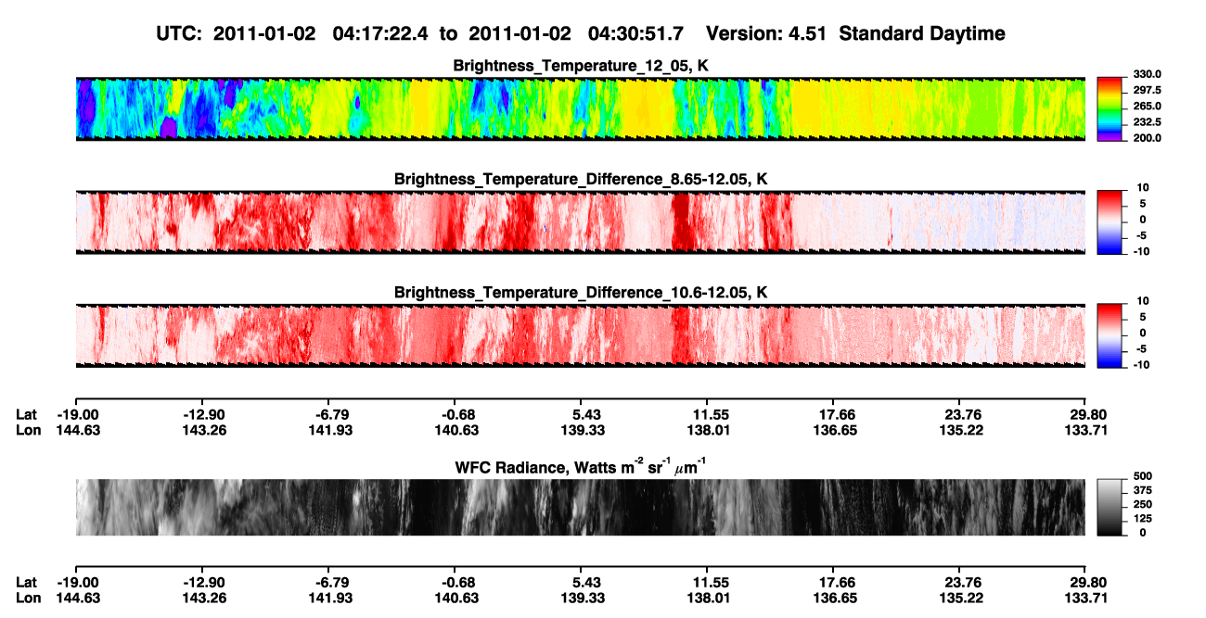Click latitude '-0.68' under the 10.6-12.05 strip
The width and height of the screenshot is (1206, 618).
tap(458, 414)
